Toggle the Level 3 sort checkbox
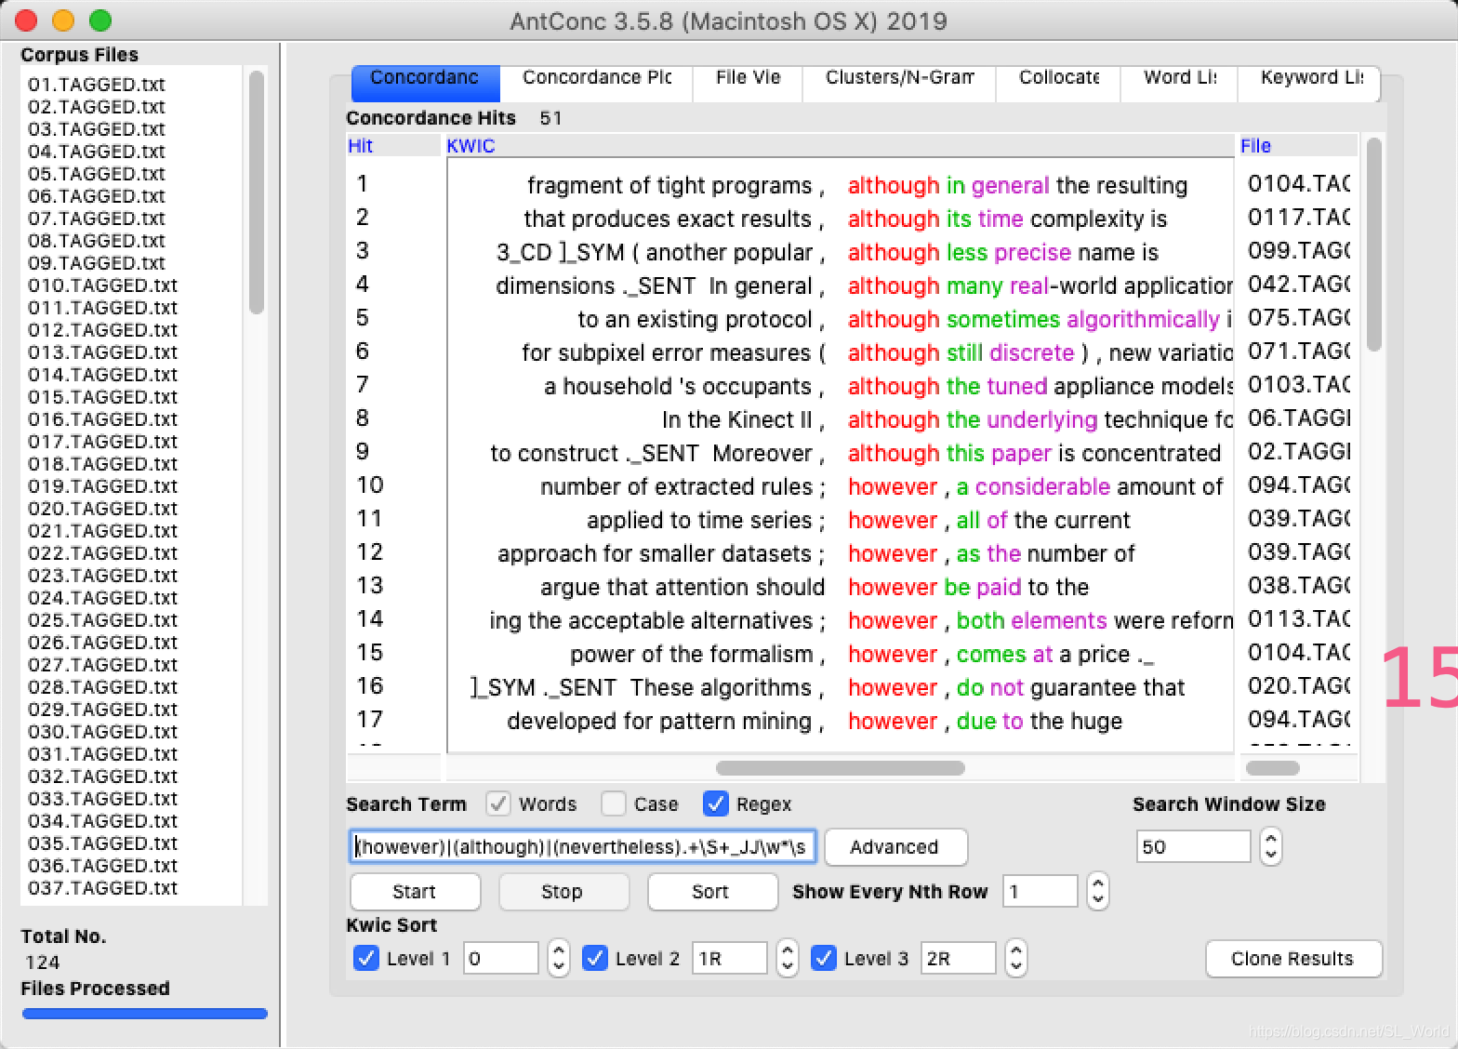Screen dimensions: 1458x1049 824,958
